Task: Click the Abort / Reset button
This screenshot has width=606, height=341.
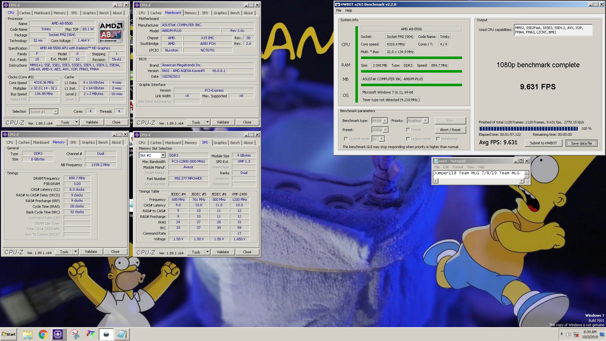Action: pyautogui.click(x=450, y=130)
